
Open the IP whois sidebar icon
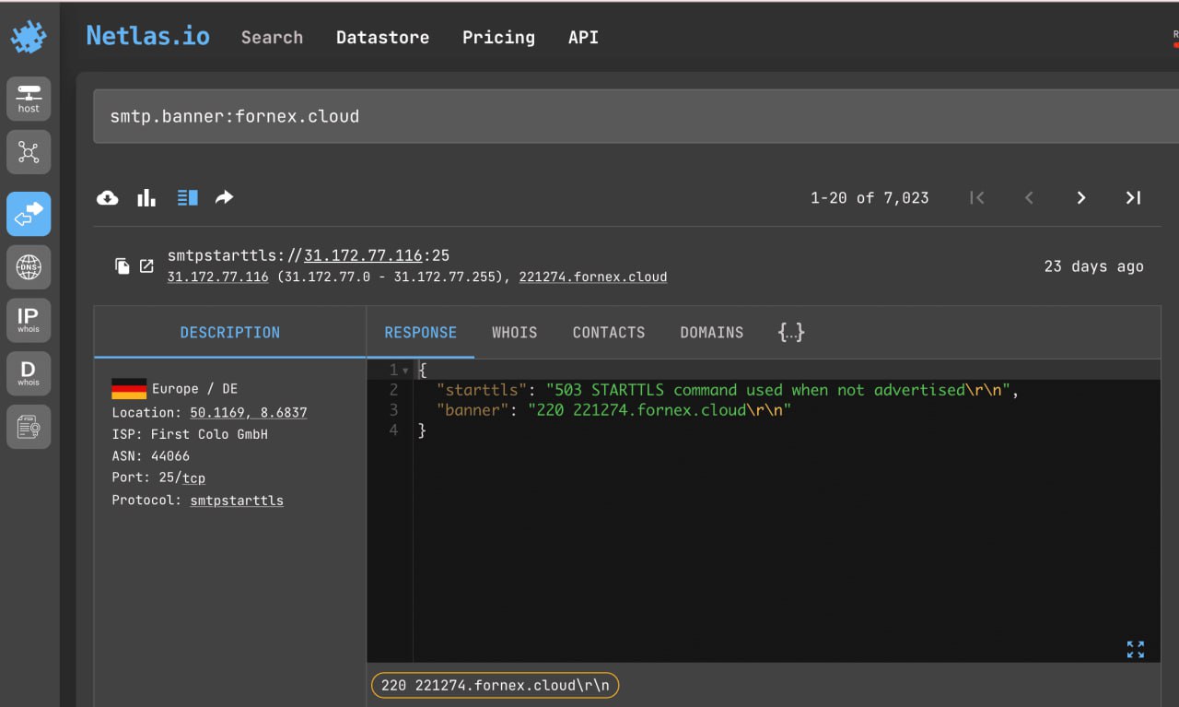coord(29,320)
